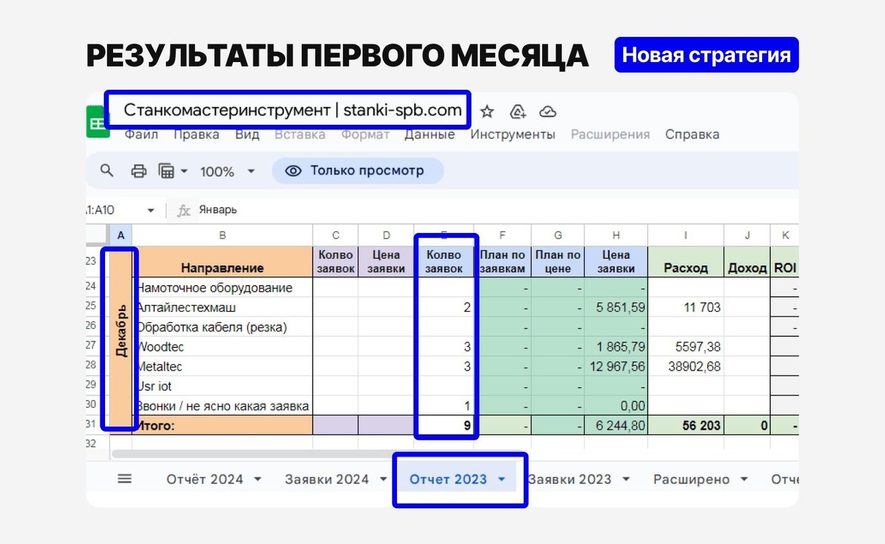Select column B header

[x=223, y=234]
